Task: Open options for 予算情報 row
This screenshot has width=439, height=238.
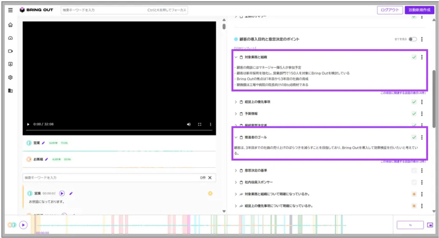Action: pyautogui.click(x=422, y=114)
